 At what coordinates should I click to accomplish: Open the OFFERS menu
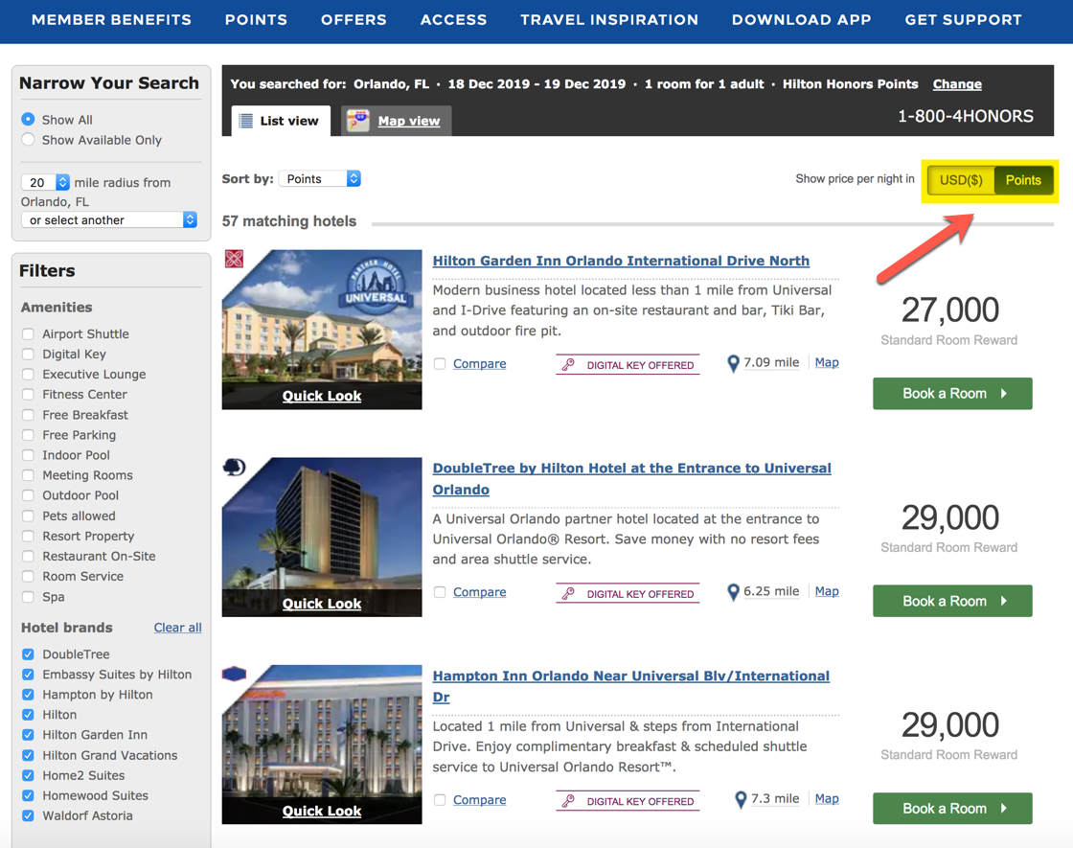point(354,20)
